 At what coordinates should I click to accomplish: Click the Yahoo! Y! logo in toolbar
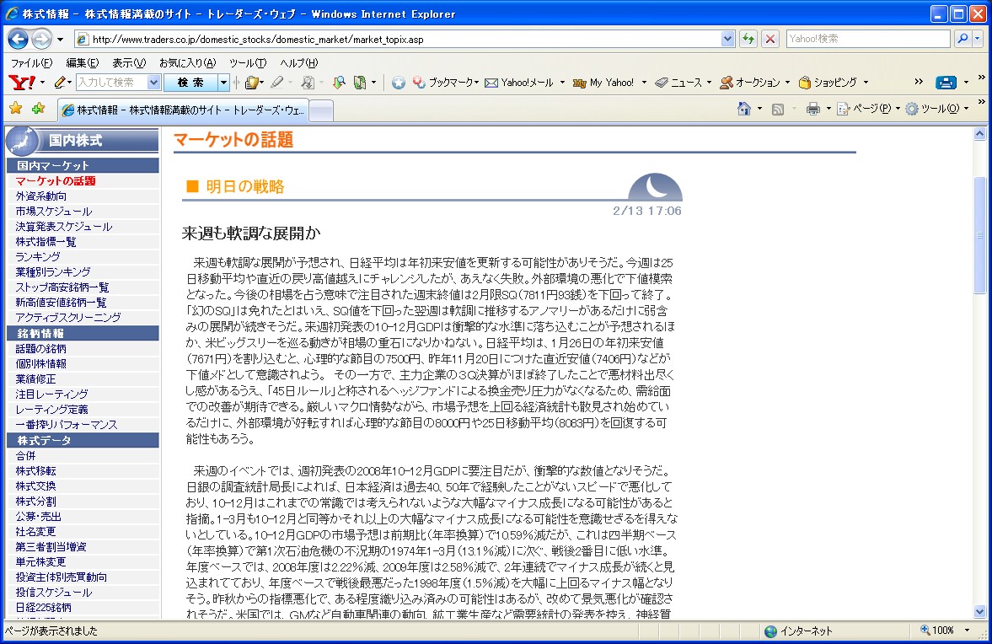[22, 83]
